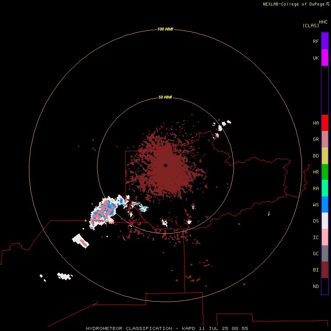Click the RF purple legend swatch

coord(325,41)
